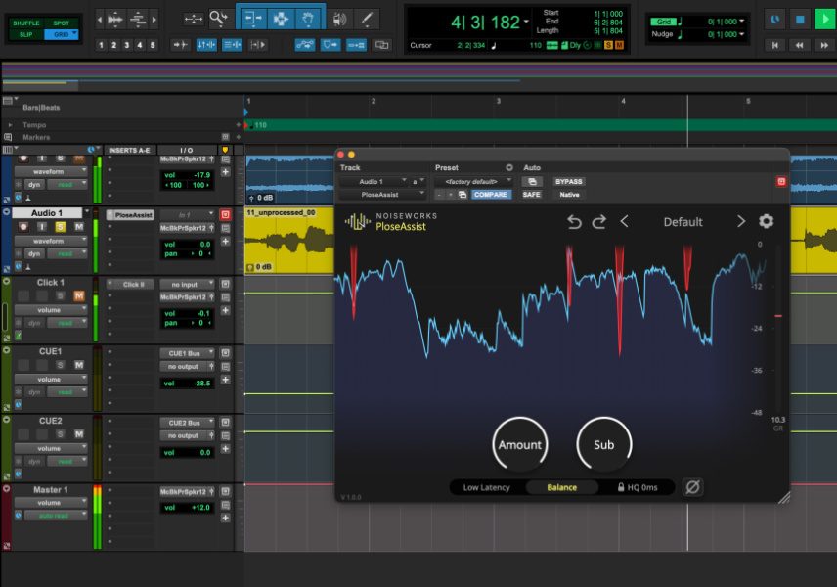The height and width of the screenshot is (587, 837).
Task: Open PloseAssist settings gear
Action: 766,221
